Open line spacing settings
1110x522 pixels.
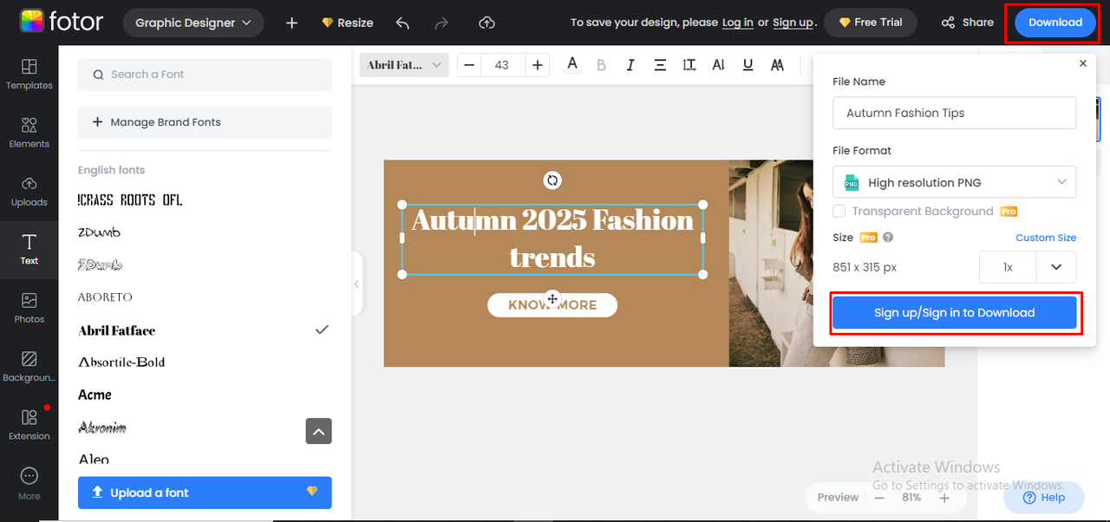[689, 65]
